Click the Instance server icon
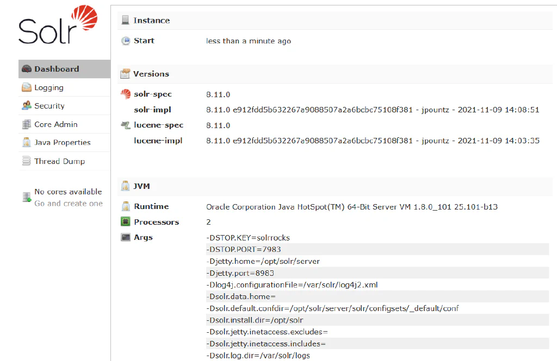Viewport: 557px width, 361px height. [125, 20]
